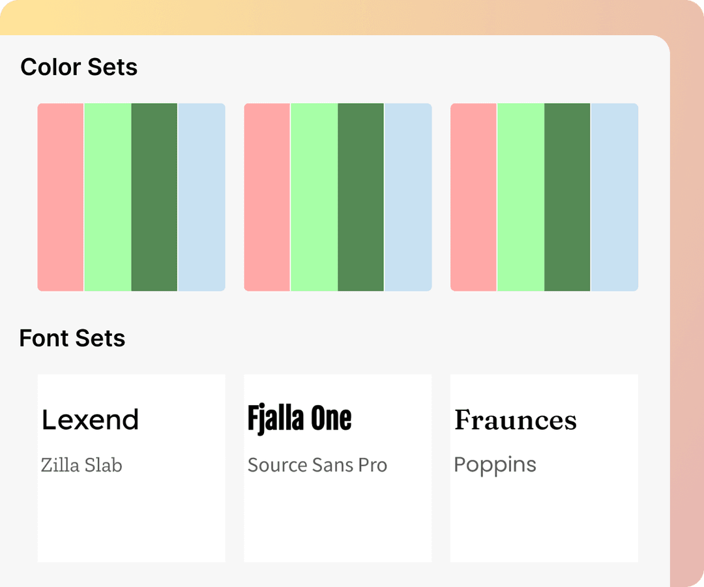Click the light green swatch in the middle color set

(x=314, y=197)
